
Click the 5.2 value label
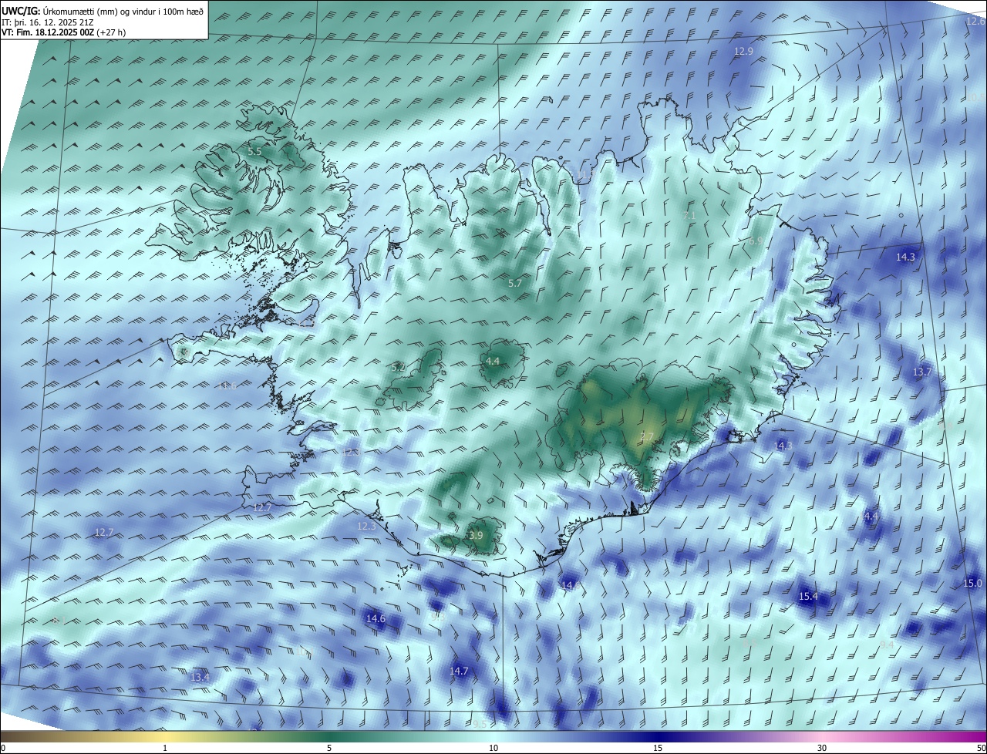398,368
